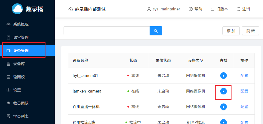Play live stream for jamken_camera
The height and width of the screenshot is (124, 263).
tap(224, 91)
